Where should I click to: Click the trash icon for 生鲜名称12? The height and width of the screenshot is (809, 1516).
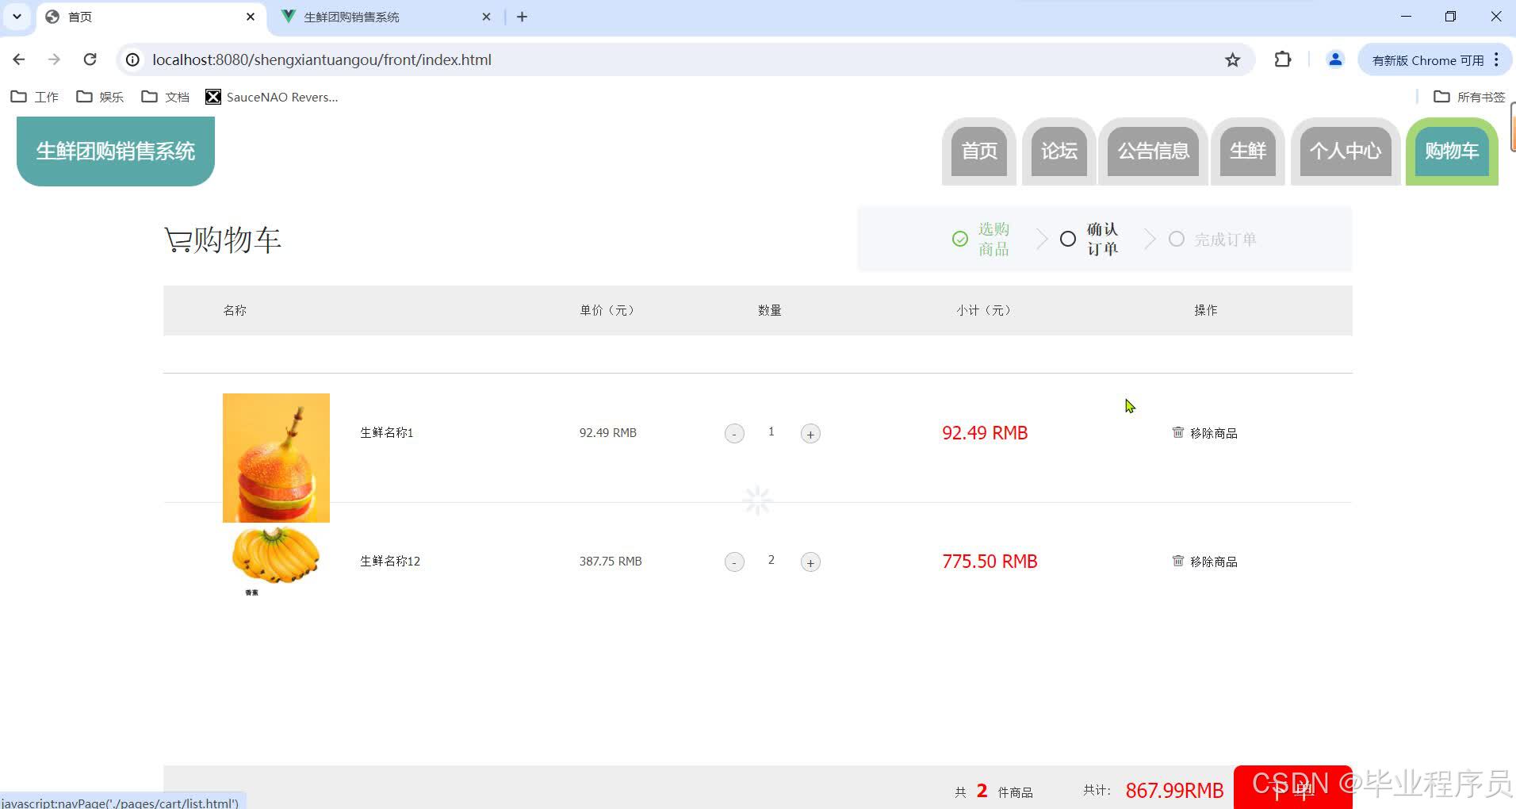[1178, 560]
